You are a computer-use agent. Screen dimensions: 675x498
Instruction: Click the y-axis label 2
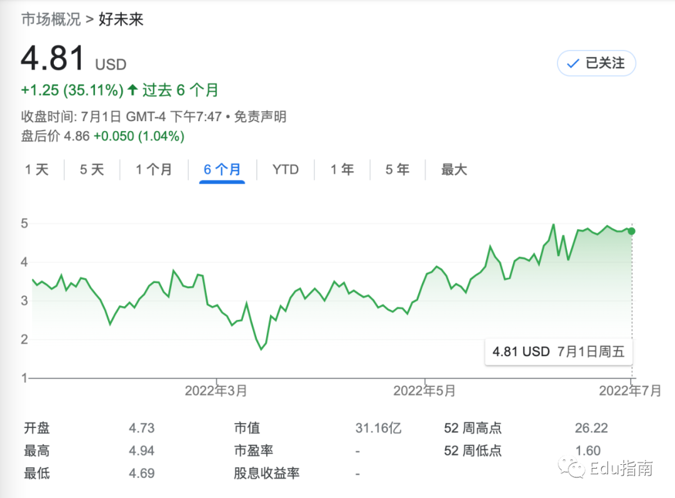pos(24,340)
